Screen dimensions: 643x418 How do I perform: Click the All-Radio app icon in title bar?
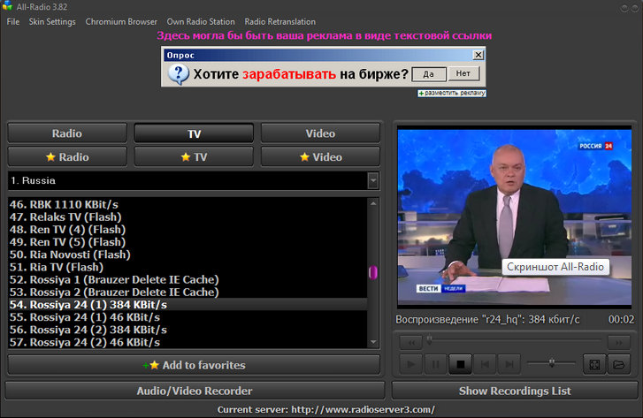click(x=7, y=6)
